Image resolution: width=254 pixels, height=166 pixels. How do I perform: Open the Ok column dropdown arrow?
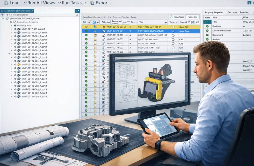[x=89, y=23]
